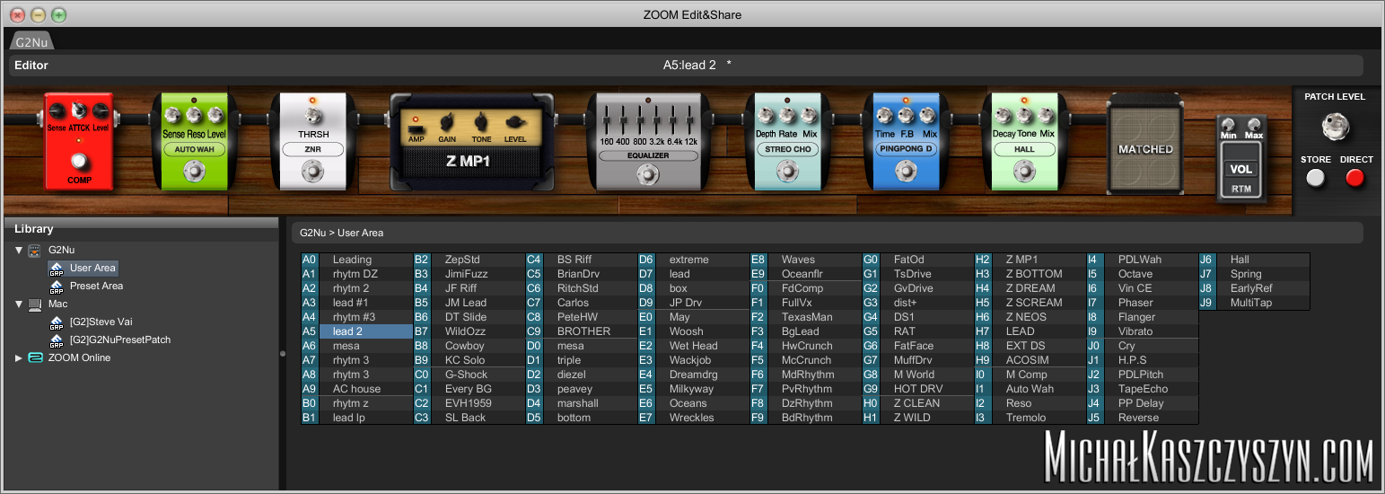Toggle the STREO CHO pedal footswitch
1385x494 pixels.
[x=787, y=171]
